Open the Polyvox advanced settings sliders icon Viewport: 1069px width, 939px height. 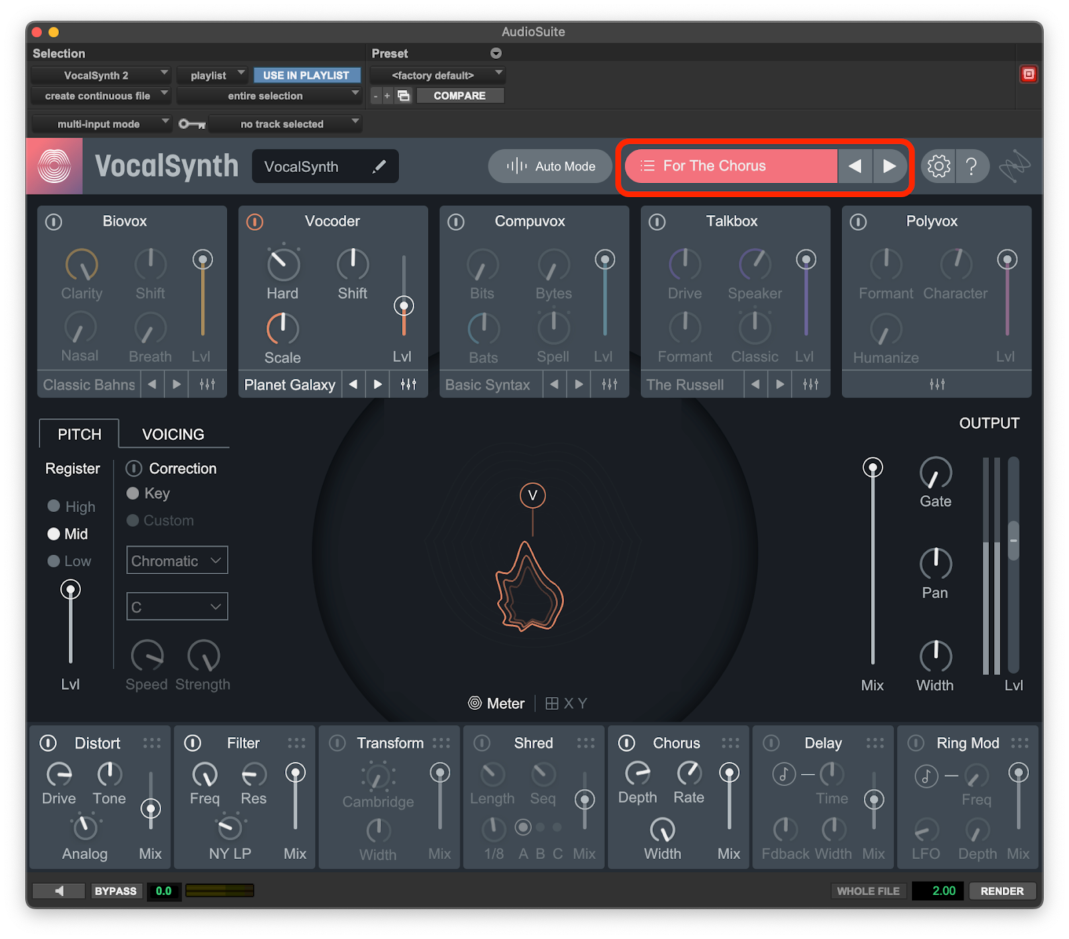(x=937, y=384)
